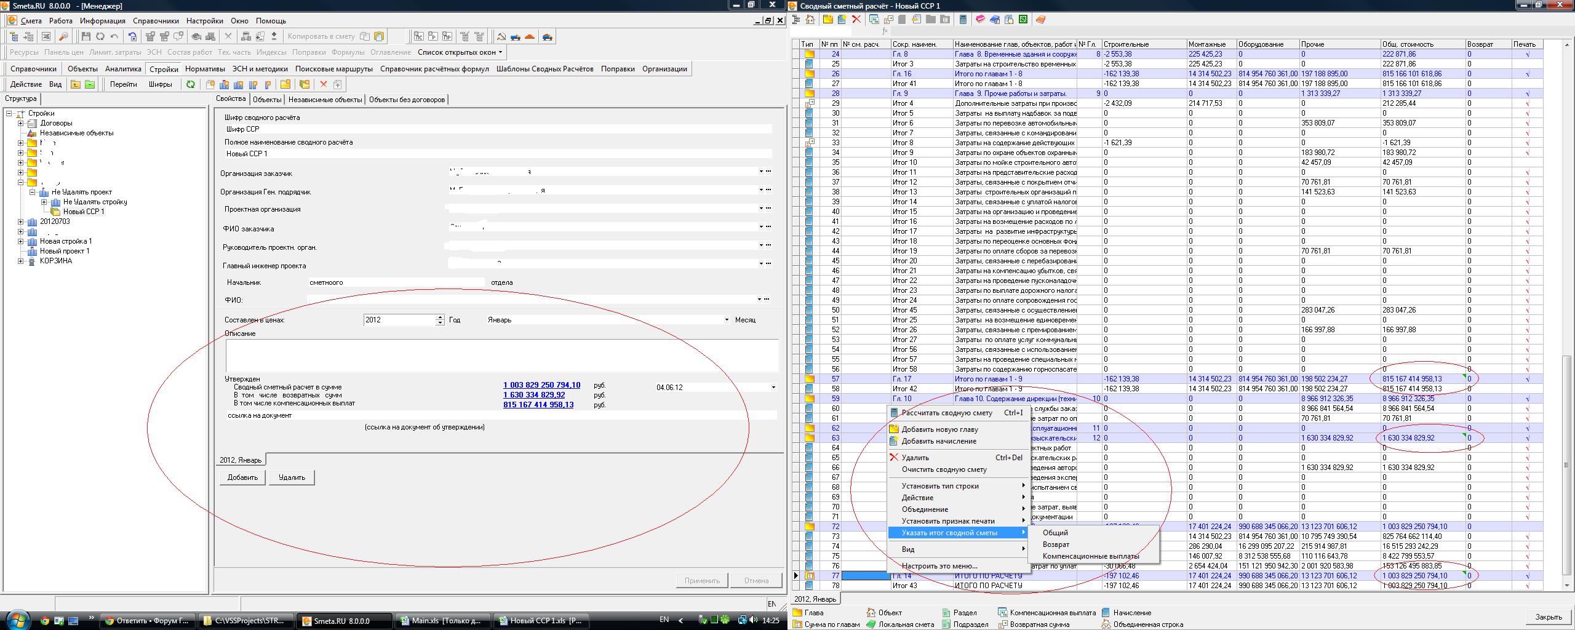
Task: Open the 04.06.12 date dropdown
Action: [773, 388]
